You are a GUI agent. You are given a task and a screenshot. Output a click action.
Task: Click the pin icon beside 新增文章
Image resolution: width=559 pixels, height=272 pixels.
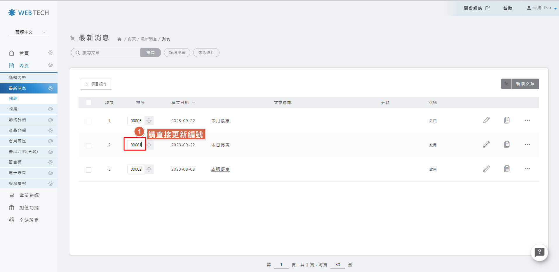(506, 84)
